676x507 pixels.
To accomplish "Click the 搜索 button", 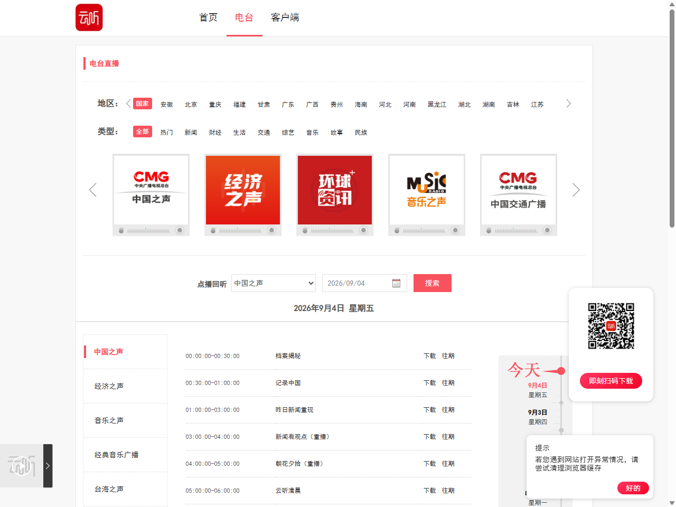I will pos(433,283).
